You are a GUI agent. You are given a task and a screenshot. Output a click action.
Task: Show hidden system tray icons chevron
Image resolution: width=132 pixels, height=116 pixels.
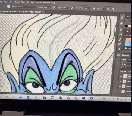(x=110, y=99)
